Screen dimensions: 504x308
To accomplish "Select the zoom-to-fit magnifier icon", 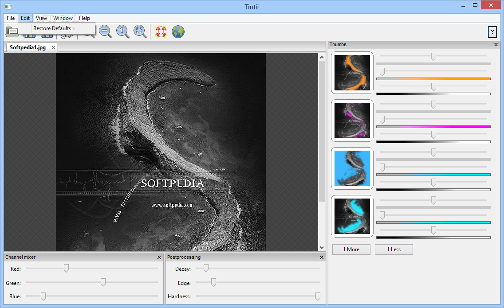I will tap(140, 31).
